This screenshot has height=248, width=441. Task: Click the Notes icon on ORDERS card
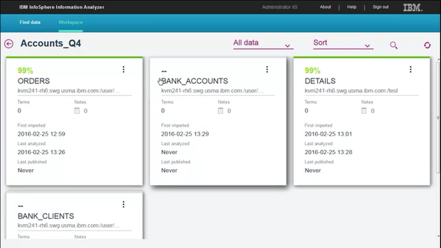(77, 111)
